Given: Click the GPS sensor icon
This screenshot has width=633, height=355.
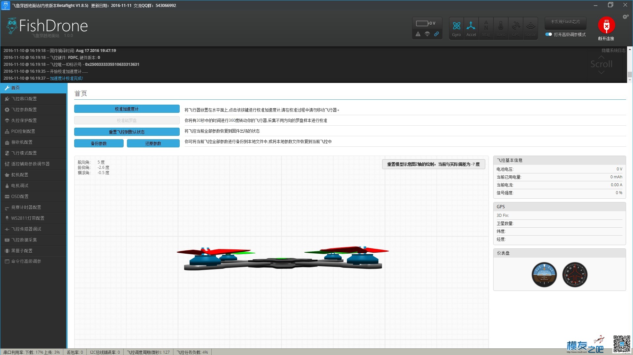Looking at the screenshot, I should point(516,28).
